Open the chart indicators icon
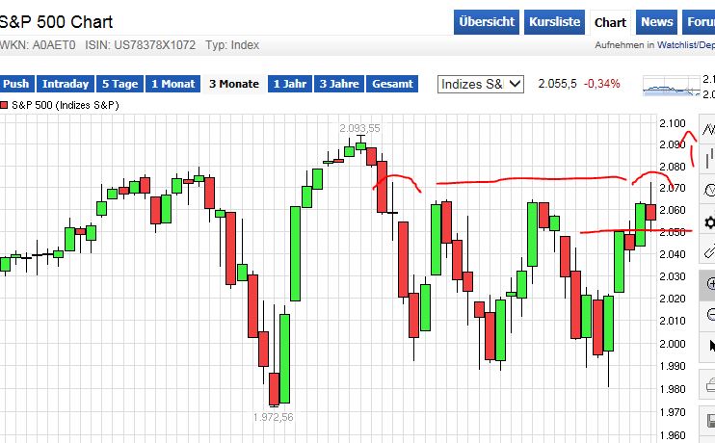715x443 pixels. click(708, 190)
